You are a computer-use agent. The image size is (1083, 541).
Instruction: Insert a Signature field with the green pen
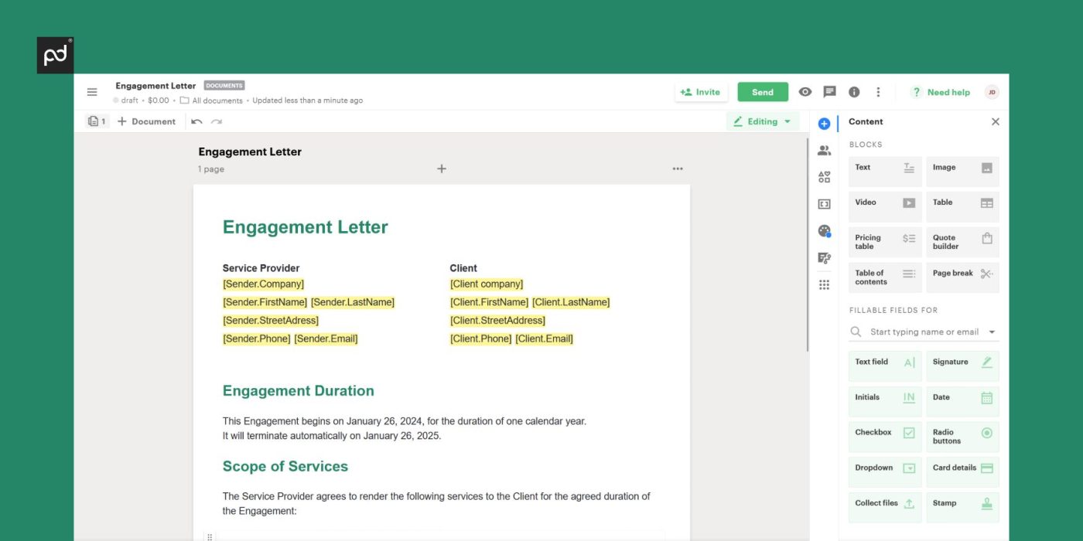(962, 366)
